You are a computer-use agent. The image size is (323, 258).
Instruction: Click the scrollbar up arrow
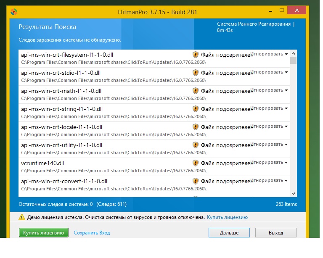(293, 53)
